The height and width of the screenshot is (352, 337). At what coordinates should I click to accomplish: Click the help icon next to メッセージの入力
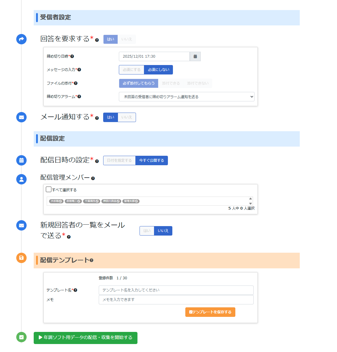(79, 70)
